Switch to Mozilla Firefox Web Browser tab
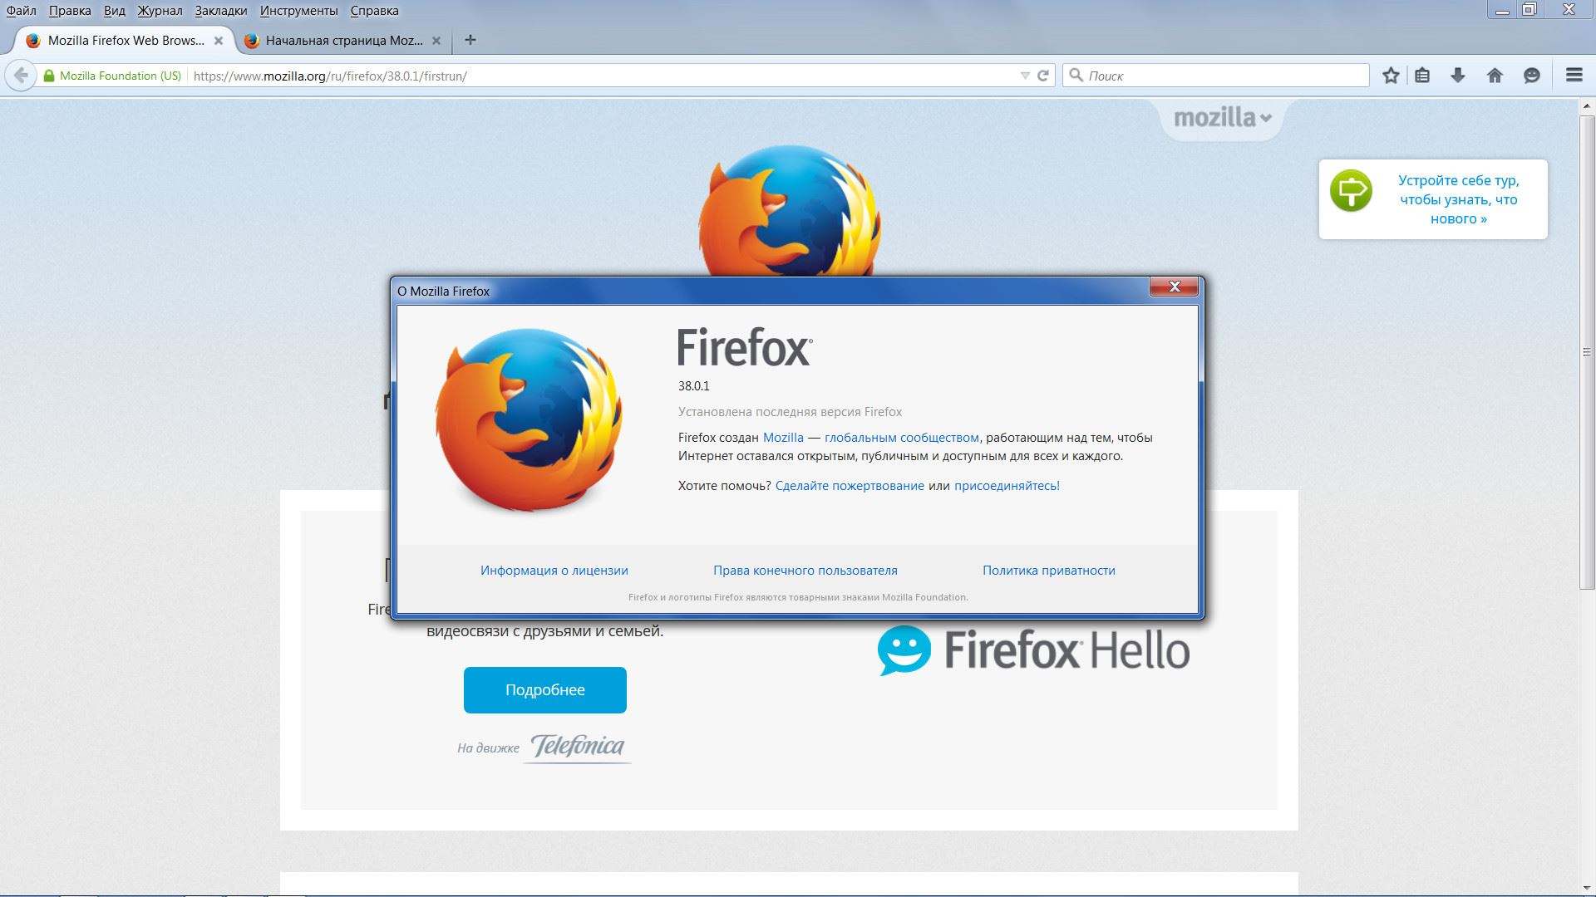The width and height of the screenshot is (1596, 897). [x=125, y=40]
